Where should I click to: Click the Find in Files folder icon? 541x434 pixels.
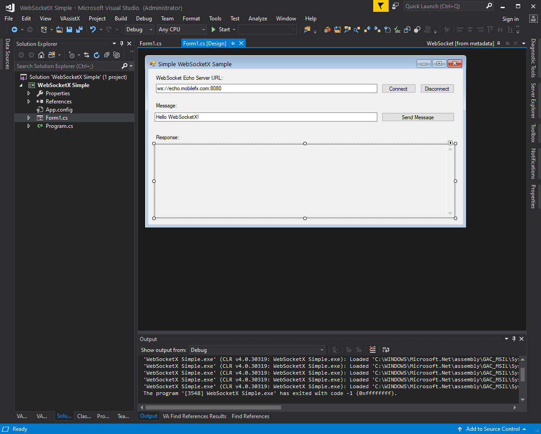[x=307, y=29]
